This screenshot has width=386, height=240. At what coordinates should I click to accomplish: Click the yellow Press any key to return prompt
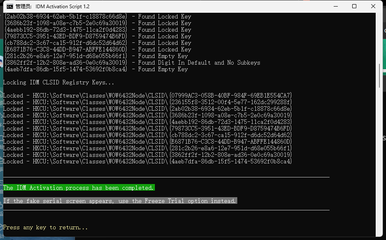(x=45, y=227)
